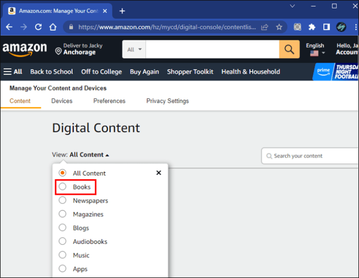Click the Search your content field
The image size is (359, 278).
pos(310,156)
